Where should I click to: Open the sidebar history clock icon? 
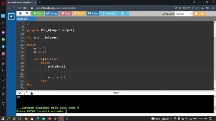click(x=3, y=87)
